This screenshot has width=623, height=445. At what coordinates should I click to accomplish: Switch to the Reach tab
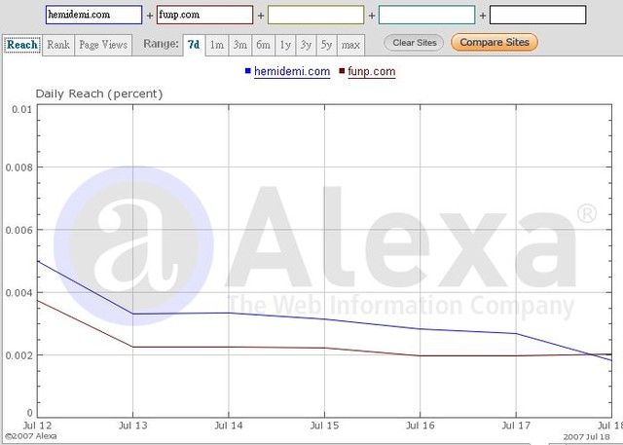(22, 45)
